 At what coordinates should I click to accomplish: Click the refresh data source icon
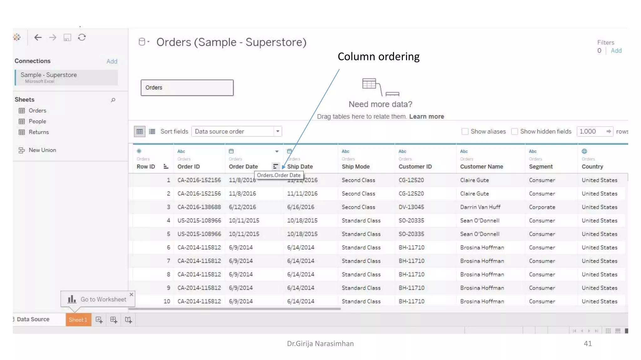pos(82,37)
